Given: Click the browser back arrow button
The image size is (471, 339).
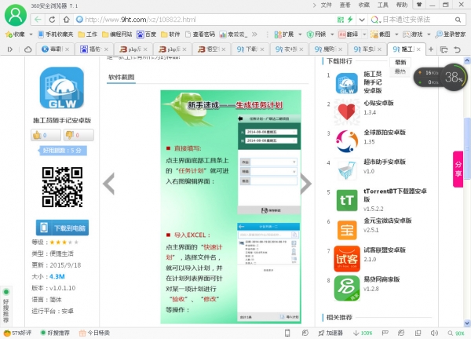Looking at the screenshot, I should tap(38, 20).
